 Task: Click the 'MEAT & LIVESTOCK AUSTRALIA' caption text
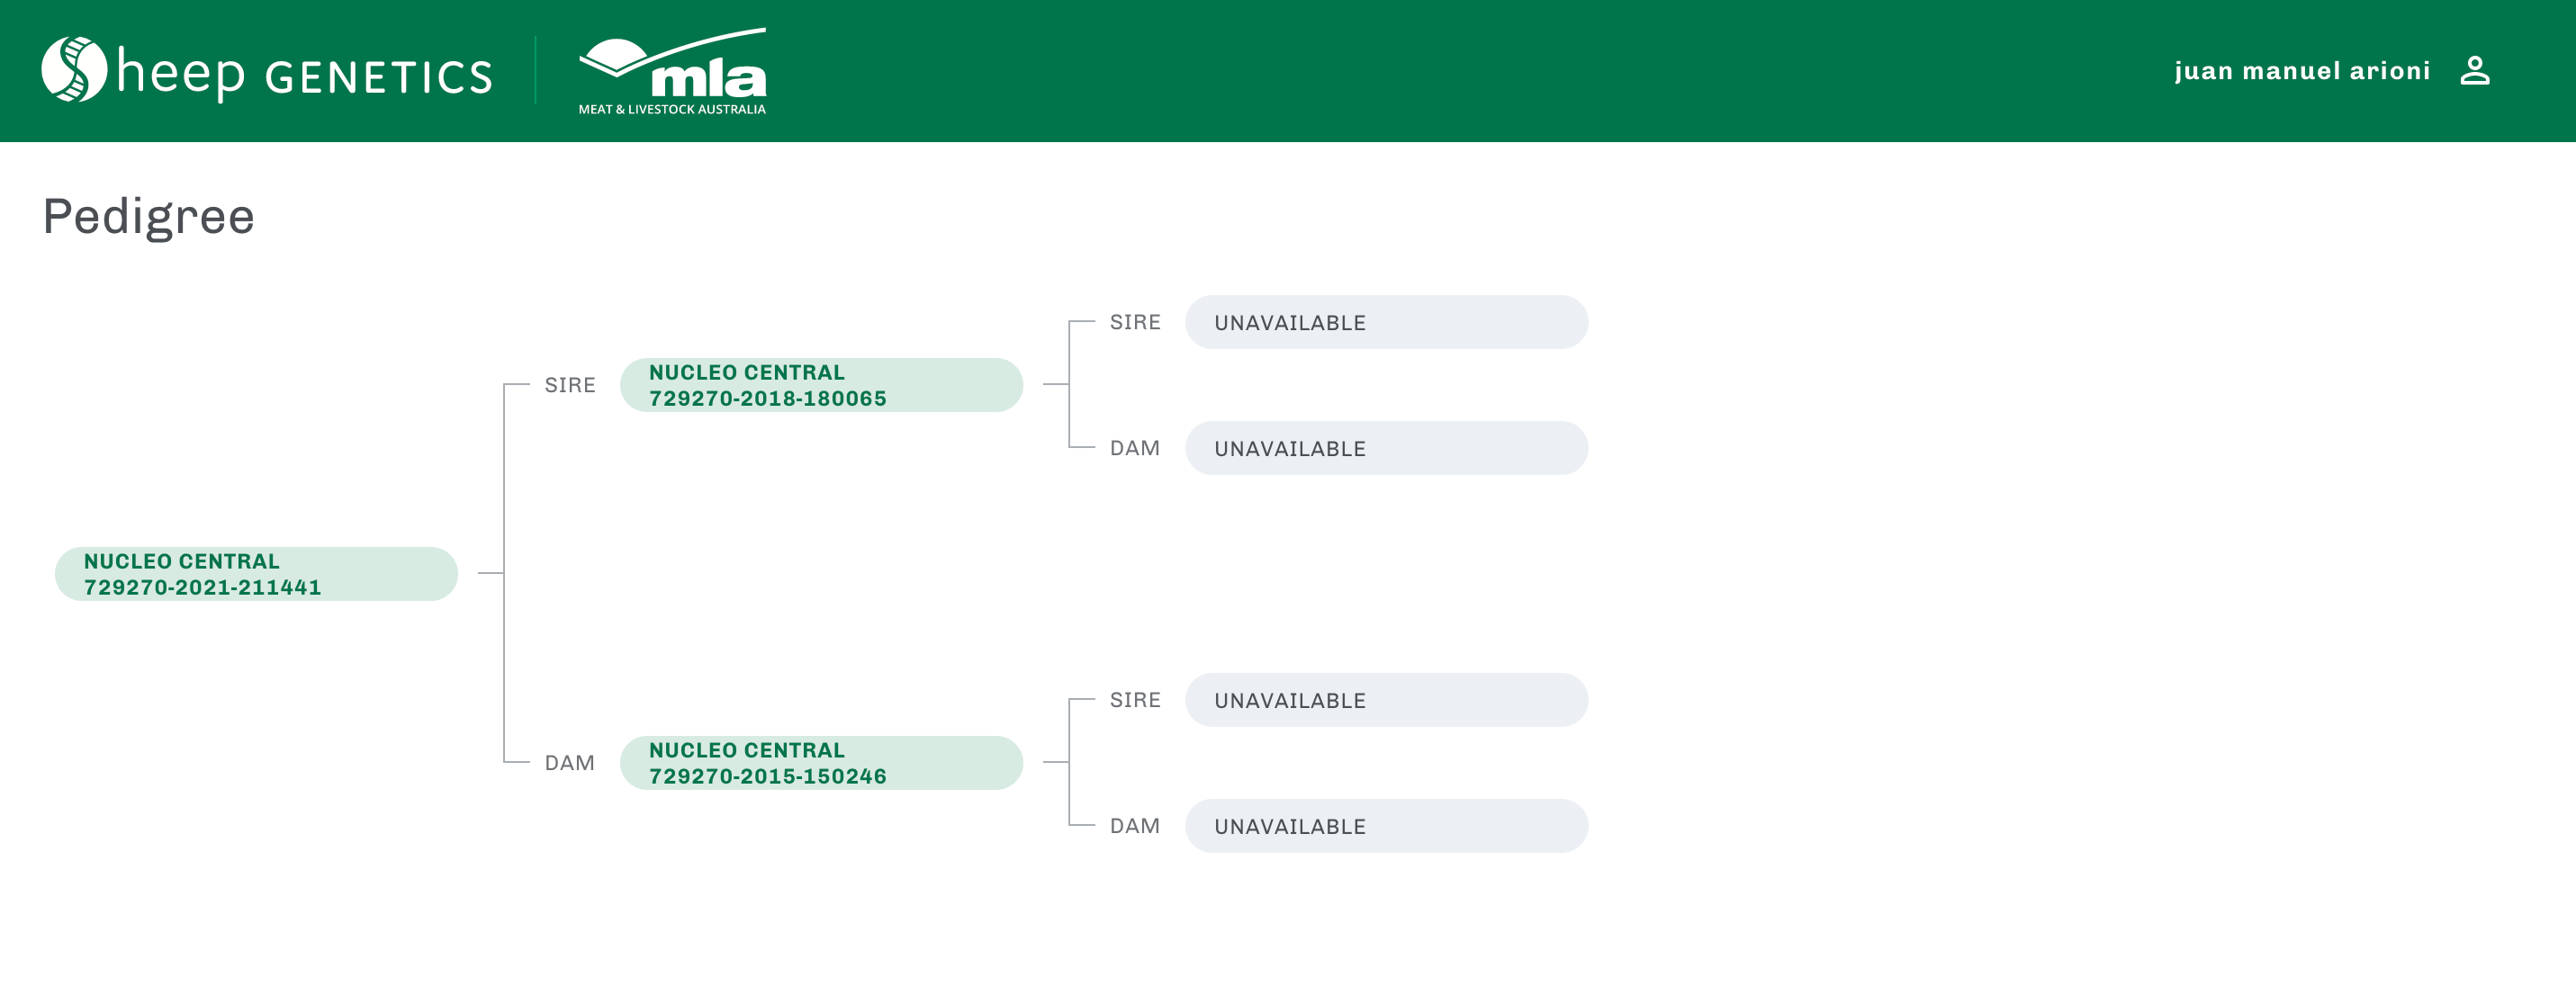pyautogui.click(x=672, y=109)
